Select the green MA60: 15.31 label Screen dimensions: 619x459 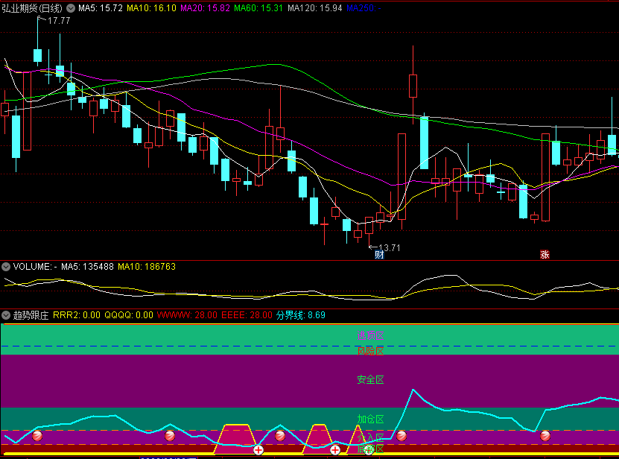[x=258, y=8]
